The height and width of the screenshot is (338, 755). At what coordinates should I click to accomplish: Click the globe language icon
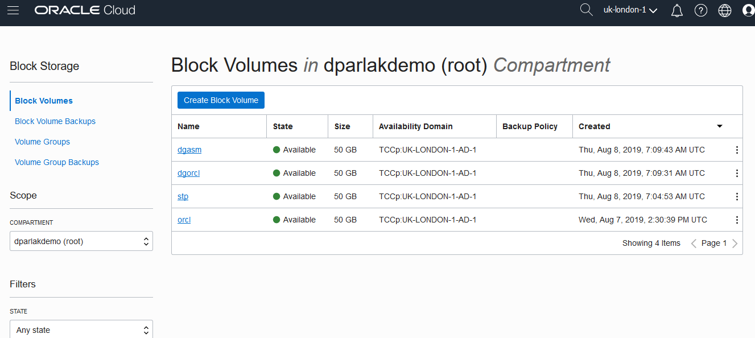click(725, 10)
